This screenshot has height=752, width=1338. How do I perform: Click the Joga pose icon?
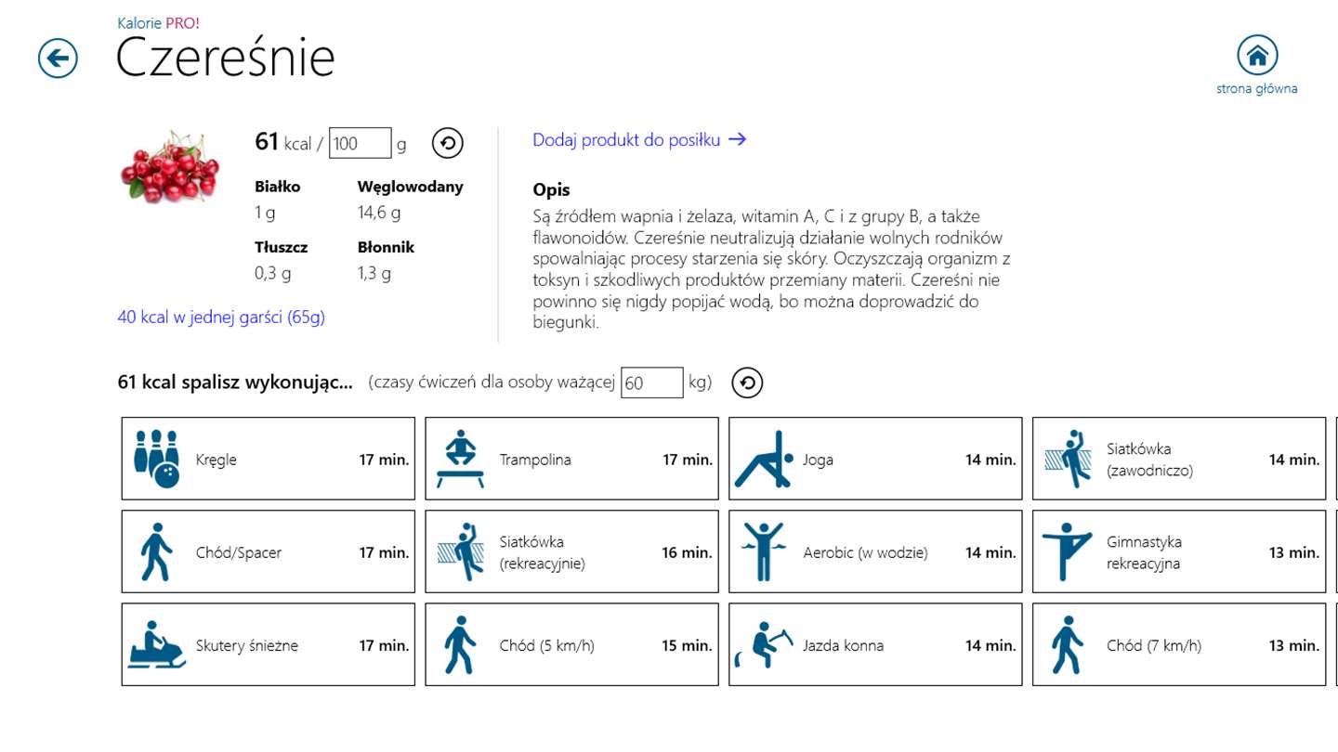[765, 459]
